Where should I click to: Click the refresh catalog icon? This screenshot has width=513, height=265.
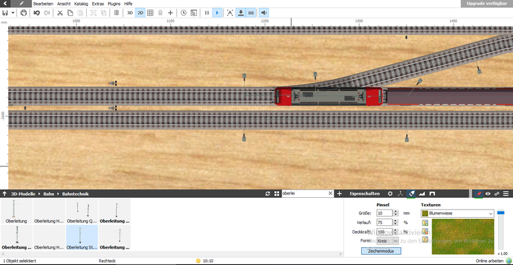(x=267, y=194)
